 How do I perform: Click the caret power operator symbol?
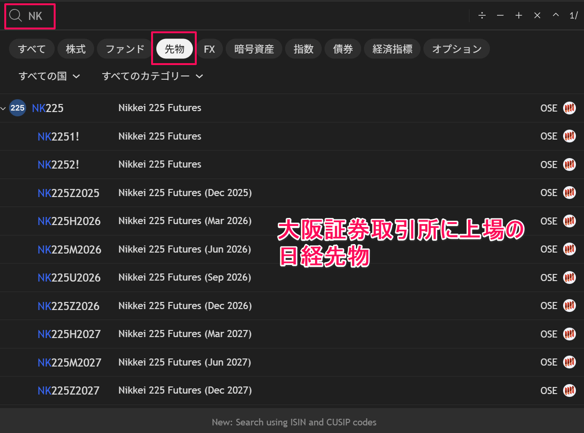tap(555, 15)
